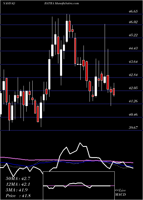Click the 43.64 price axis label

tap(133, 62)
